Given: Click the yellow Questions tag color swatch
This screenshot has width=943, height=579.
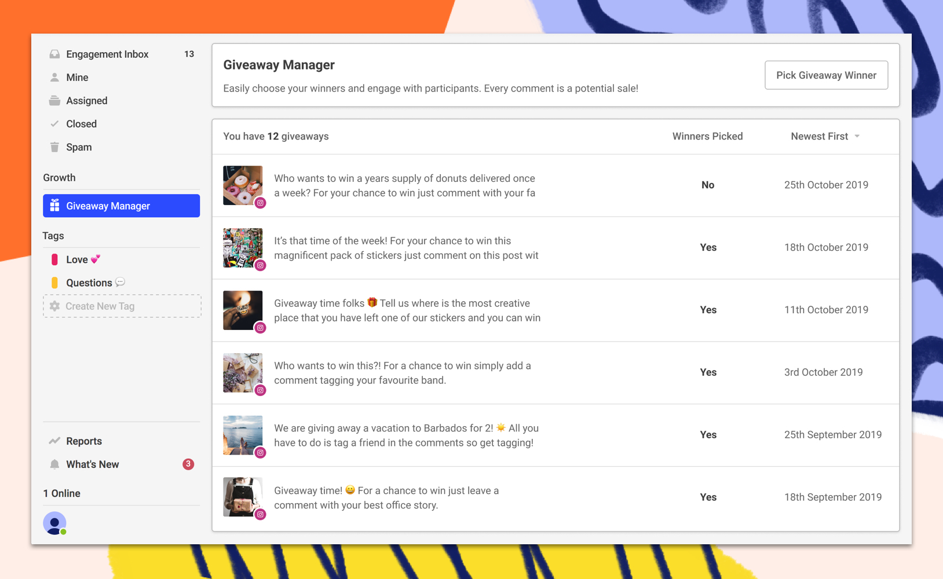Looking at the screenshot, I should click(x=54, y=283).
